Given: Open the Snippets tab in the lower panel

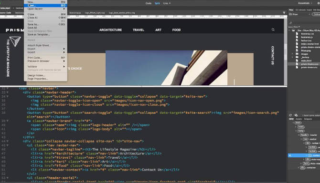Looking at the screenshot, I should [308, 119].
